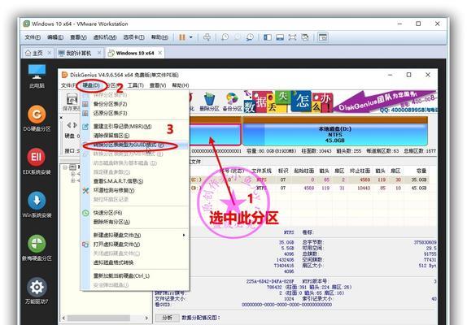Select 转换分区表类型为GUID格式 menu entry

135,145
